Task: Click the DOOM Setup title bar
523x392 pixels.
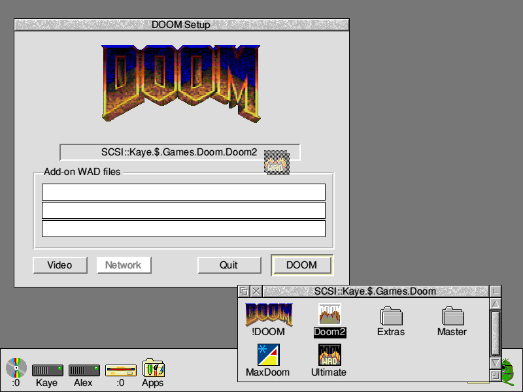Action: (182, 25)
